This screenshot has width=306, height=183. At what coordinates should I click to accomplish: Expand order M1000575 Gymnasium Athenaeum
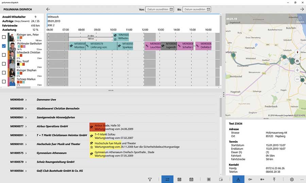tap(26, 153)
